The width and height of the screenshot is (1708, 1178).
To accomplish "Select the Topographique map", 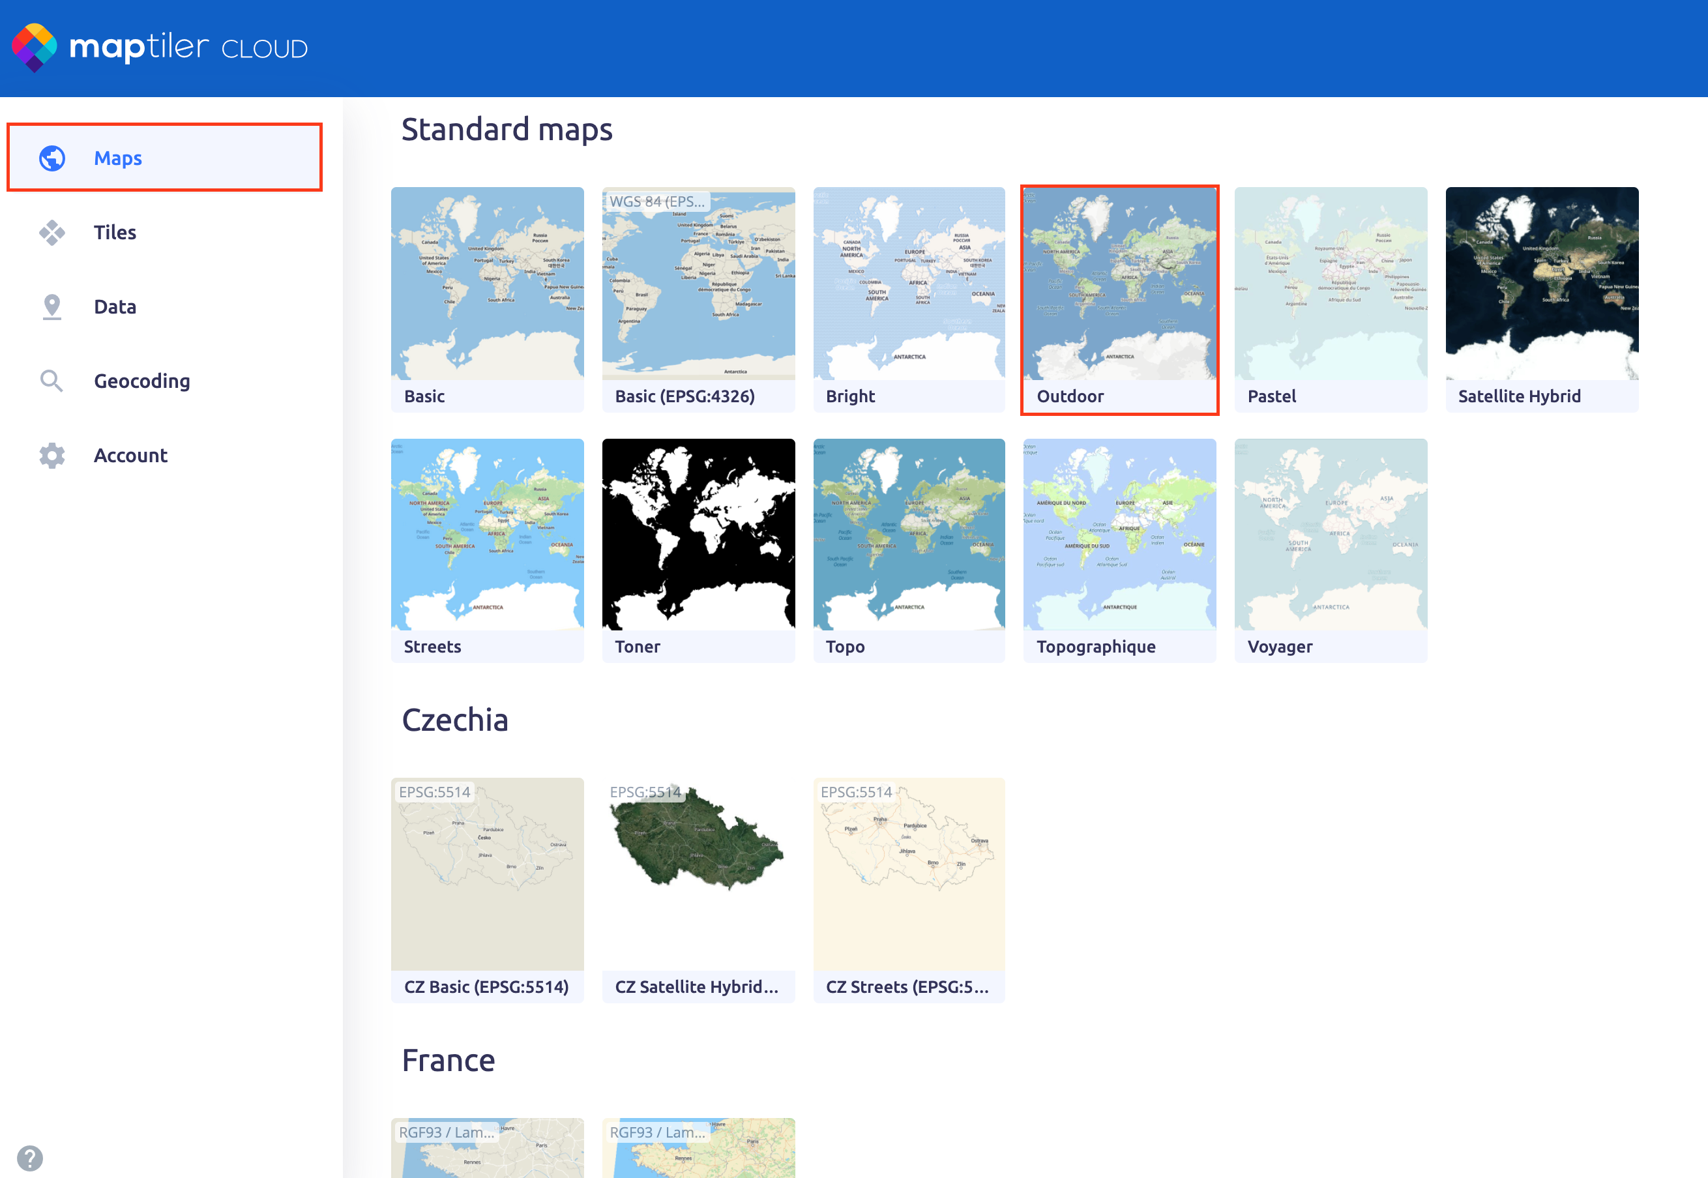I will (x=1119, y=535).
